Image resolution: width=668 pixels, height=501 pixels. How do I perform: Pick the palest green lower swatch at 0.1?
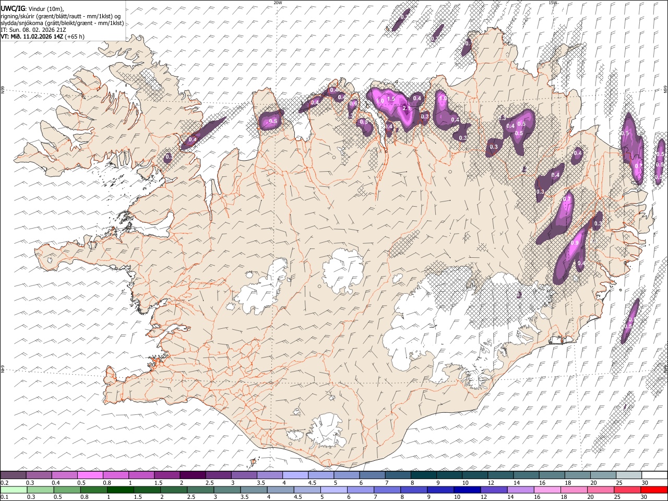click(14, 490)
